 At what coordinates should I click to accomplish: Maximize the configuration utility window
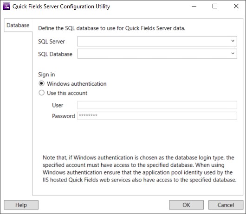[215, 6]
